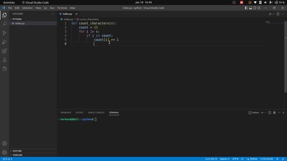
Task: Split the editor to the right
Action: click(278, 14)
